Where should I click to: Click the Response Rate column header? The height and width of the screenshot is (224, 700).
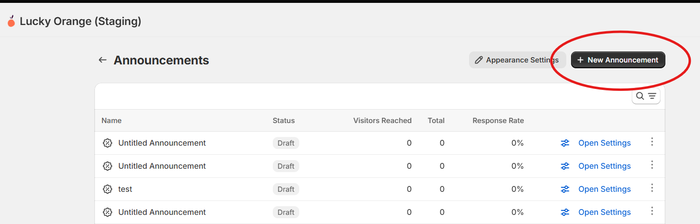pos(498,121)
